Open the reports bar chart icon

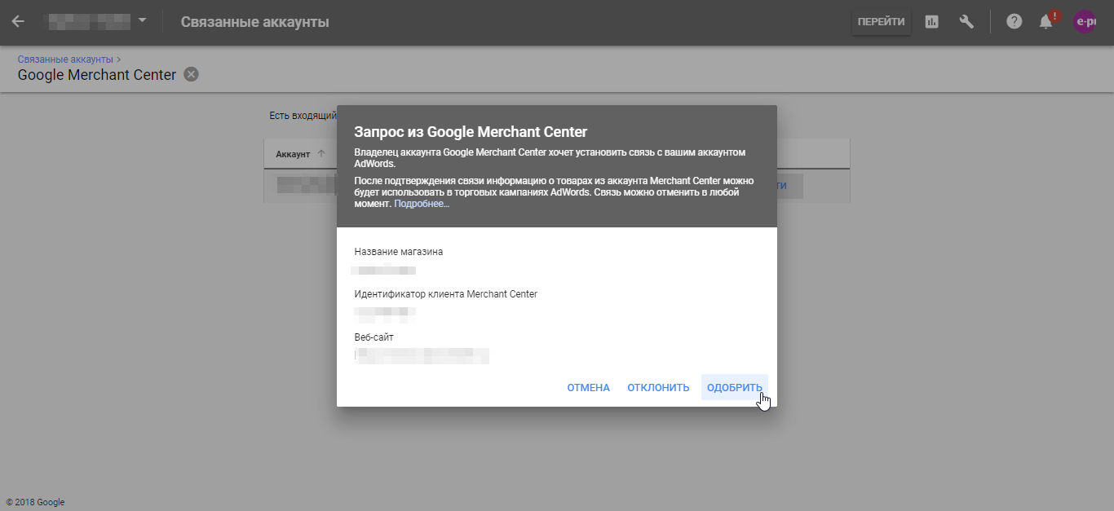coord(931,22)
